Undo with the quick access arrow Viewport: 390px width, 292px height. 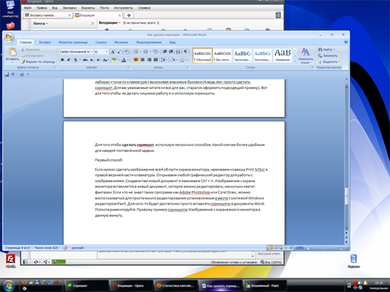tap(13, 74)
